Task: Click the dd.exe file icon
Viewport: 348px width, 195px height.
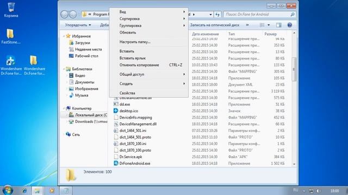Action: click(116, 104)
